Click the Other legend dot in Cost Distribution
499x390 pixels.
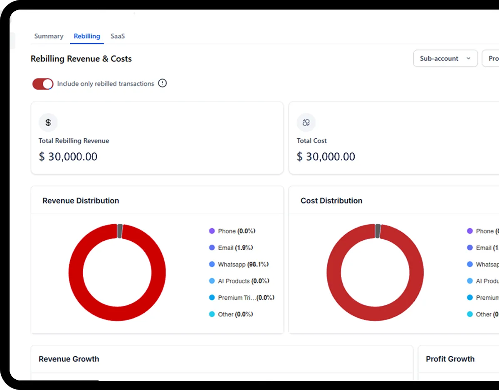pos(470,314)
